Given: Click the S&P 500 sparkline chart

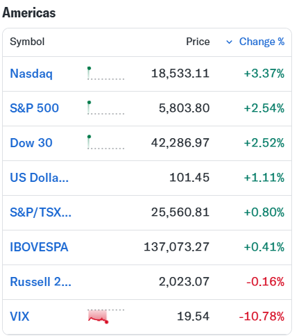Looking at the screenshot, I should (x=105, y=108).
